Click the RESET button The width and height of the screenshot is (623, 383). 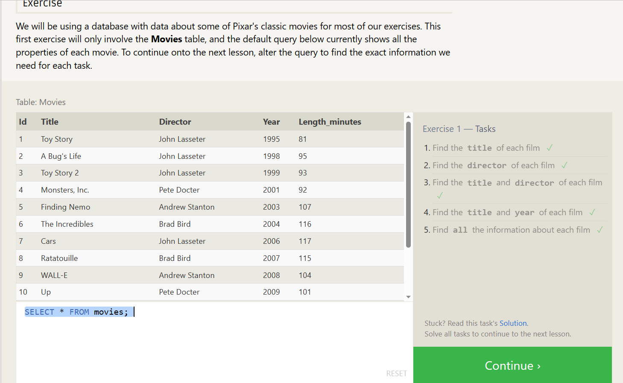pos(396,374)
